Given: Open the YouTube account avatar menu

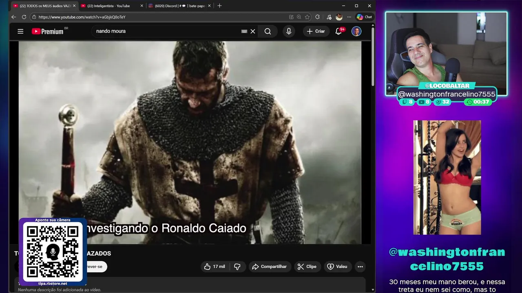Looking at the screenshot, I should 356,31.
